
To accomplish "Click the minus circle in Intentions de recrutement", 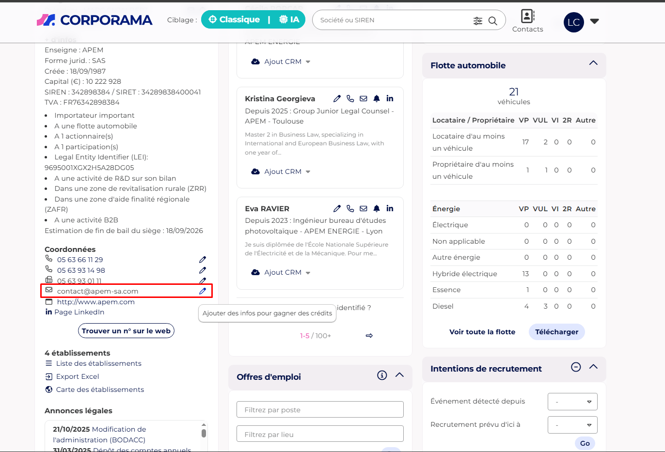I will pyautogui.click(x=576, y=367).
